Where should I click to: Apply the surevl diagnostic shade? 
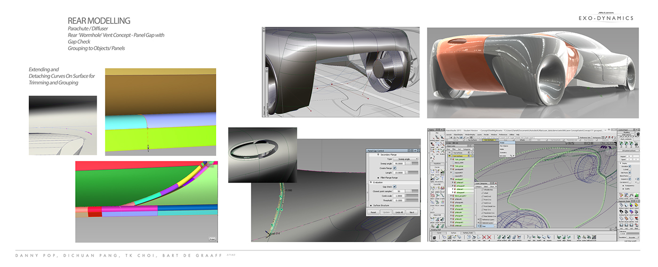[632, 212]
